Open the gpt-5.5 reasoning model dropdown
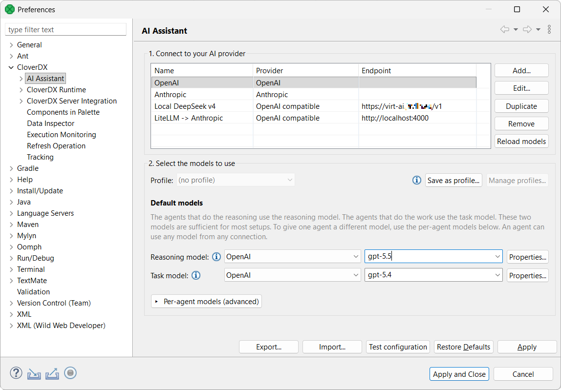This screenshot has width=561, height=390. coord(497,257)
